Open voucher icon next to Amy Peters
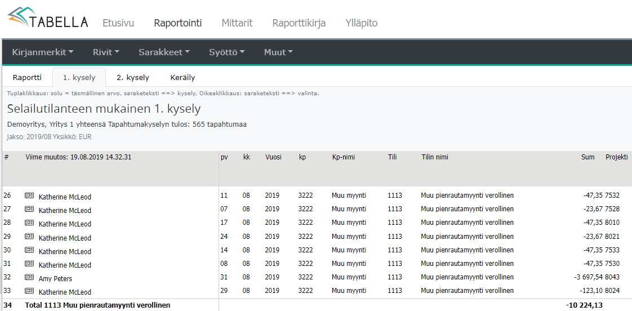The width and height of the screenshot is (632, 311). (29, 278)
